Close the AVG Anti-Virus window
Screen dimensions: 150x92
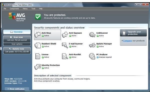(145, 4)
